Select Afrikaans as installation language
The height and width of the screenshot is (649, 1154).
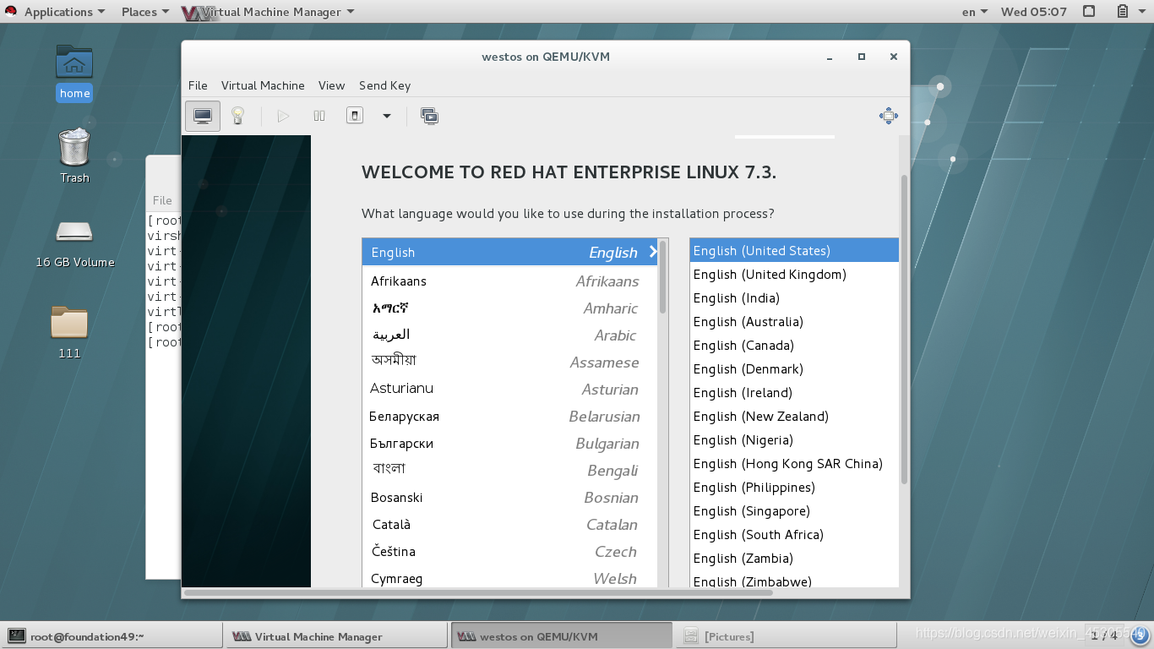point(507,281)
